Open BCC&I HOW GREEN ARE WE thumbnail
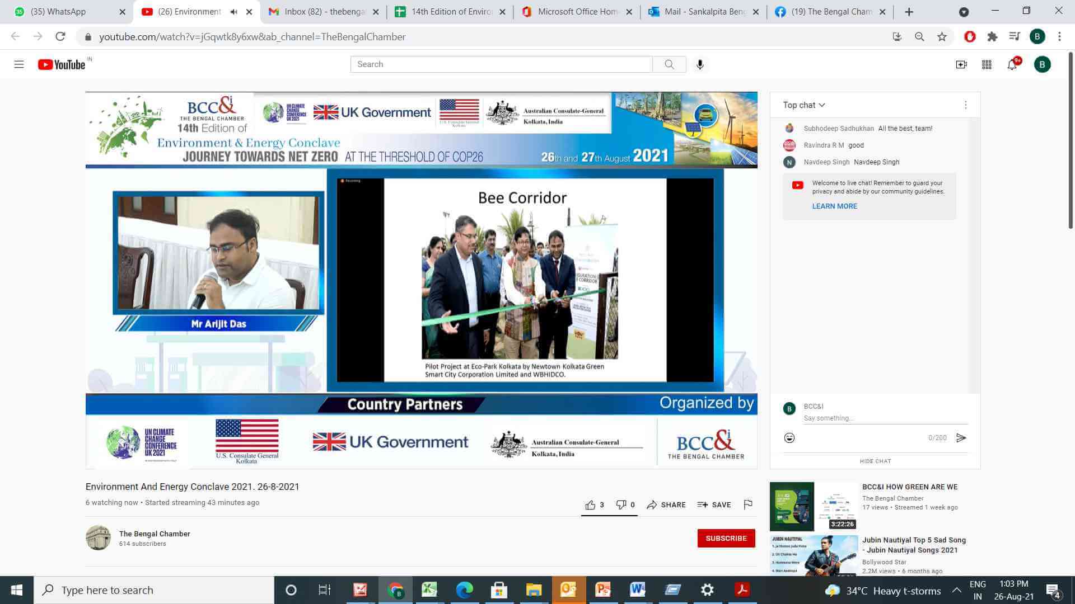Screen dimensions: 1075x604 [x=814, y=507]
